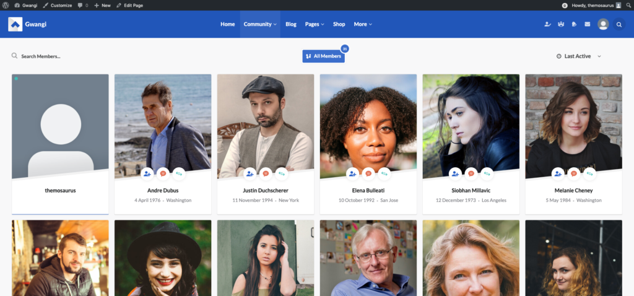Open the friend requests icon in header
634x296 pixels.
pyautogui.click(x=547, y=24)
